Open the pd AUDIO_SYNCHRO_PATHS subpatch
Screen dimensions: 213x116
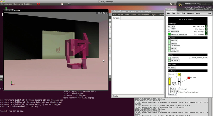click(x=198, y=58)
